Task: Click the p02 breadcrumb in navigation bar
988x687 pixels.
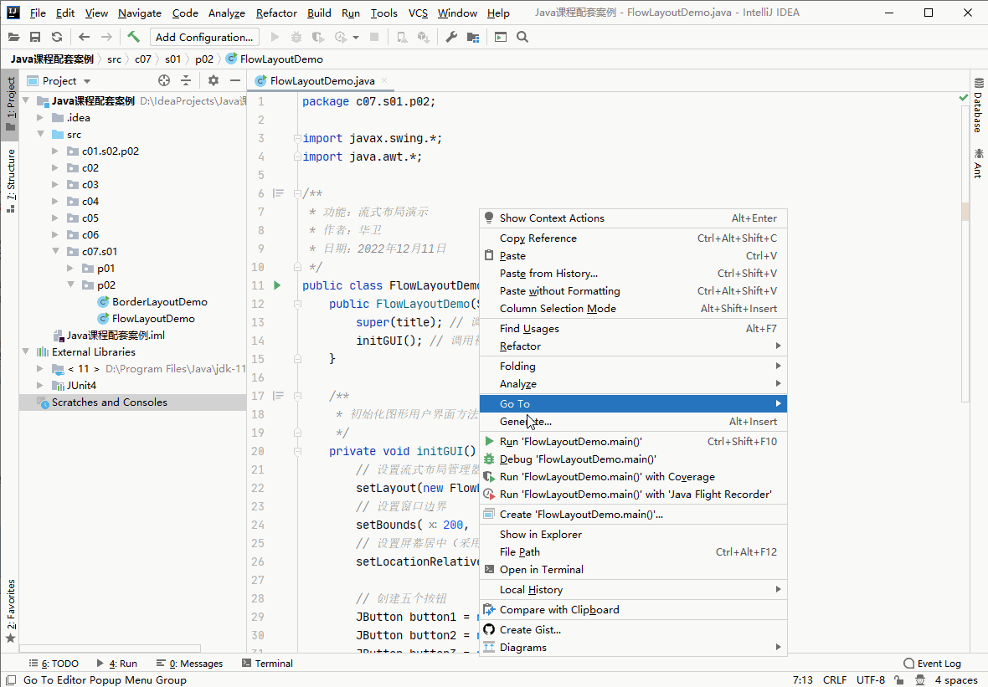Action: pyautogui.click(x=204, y=59)
